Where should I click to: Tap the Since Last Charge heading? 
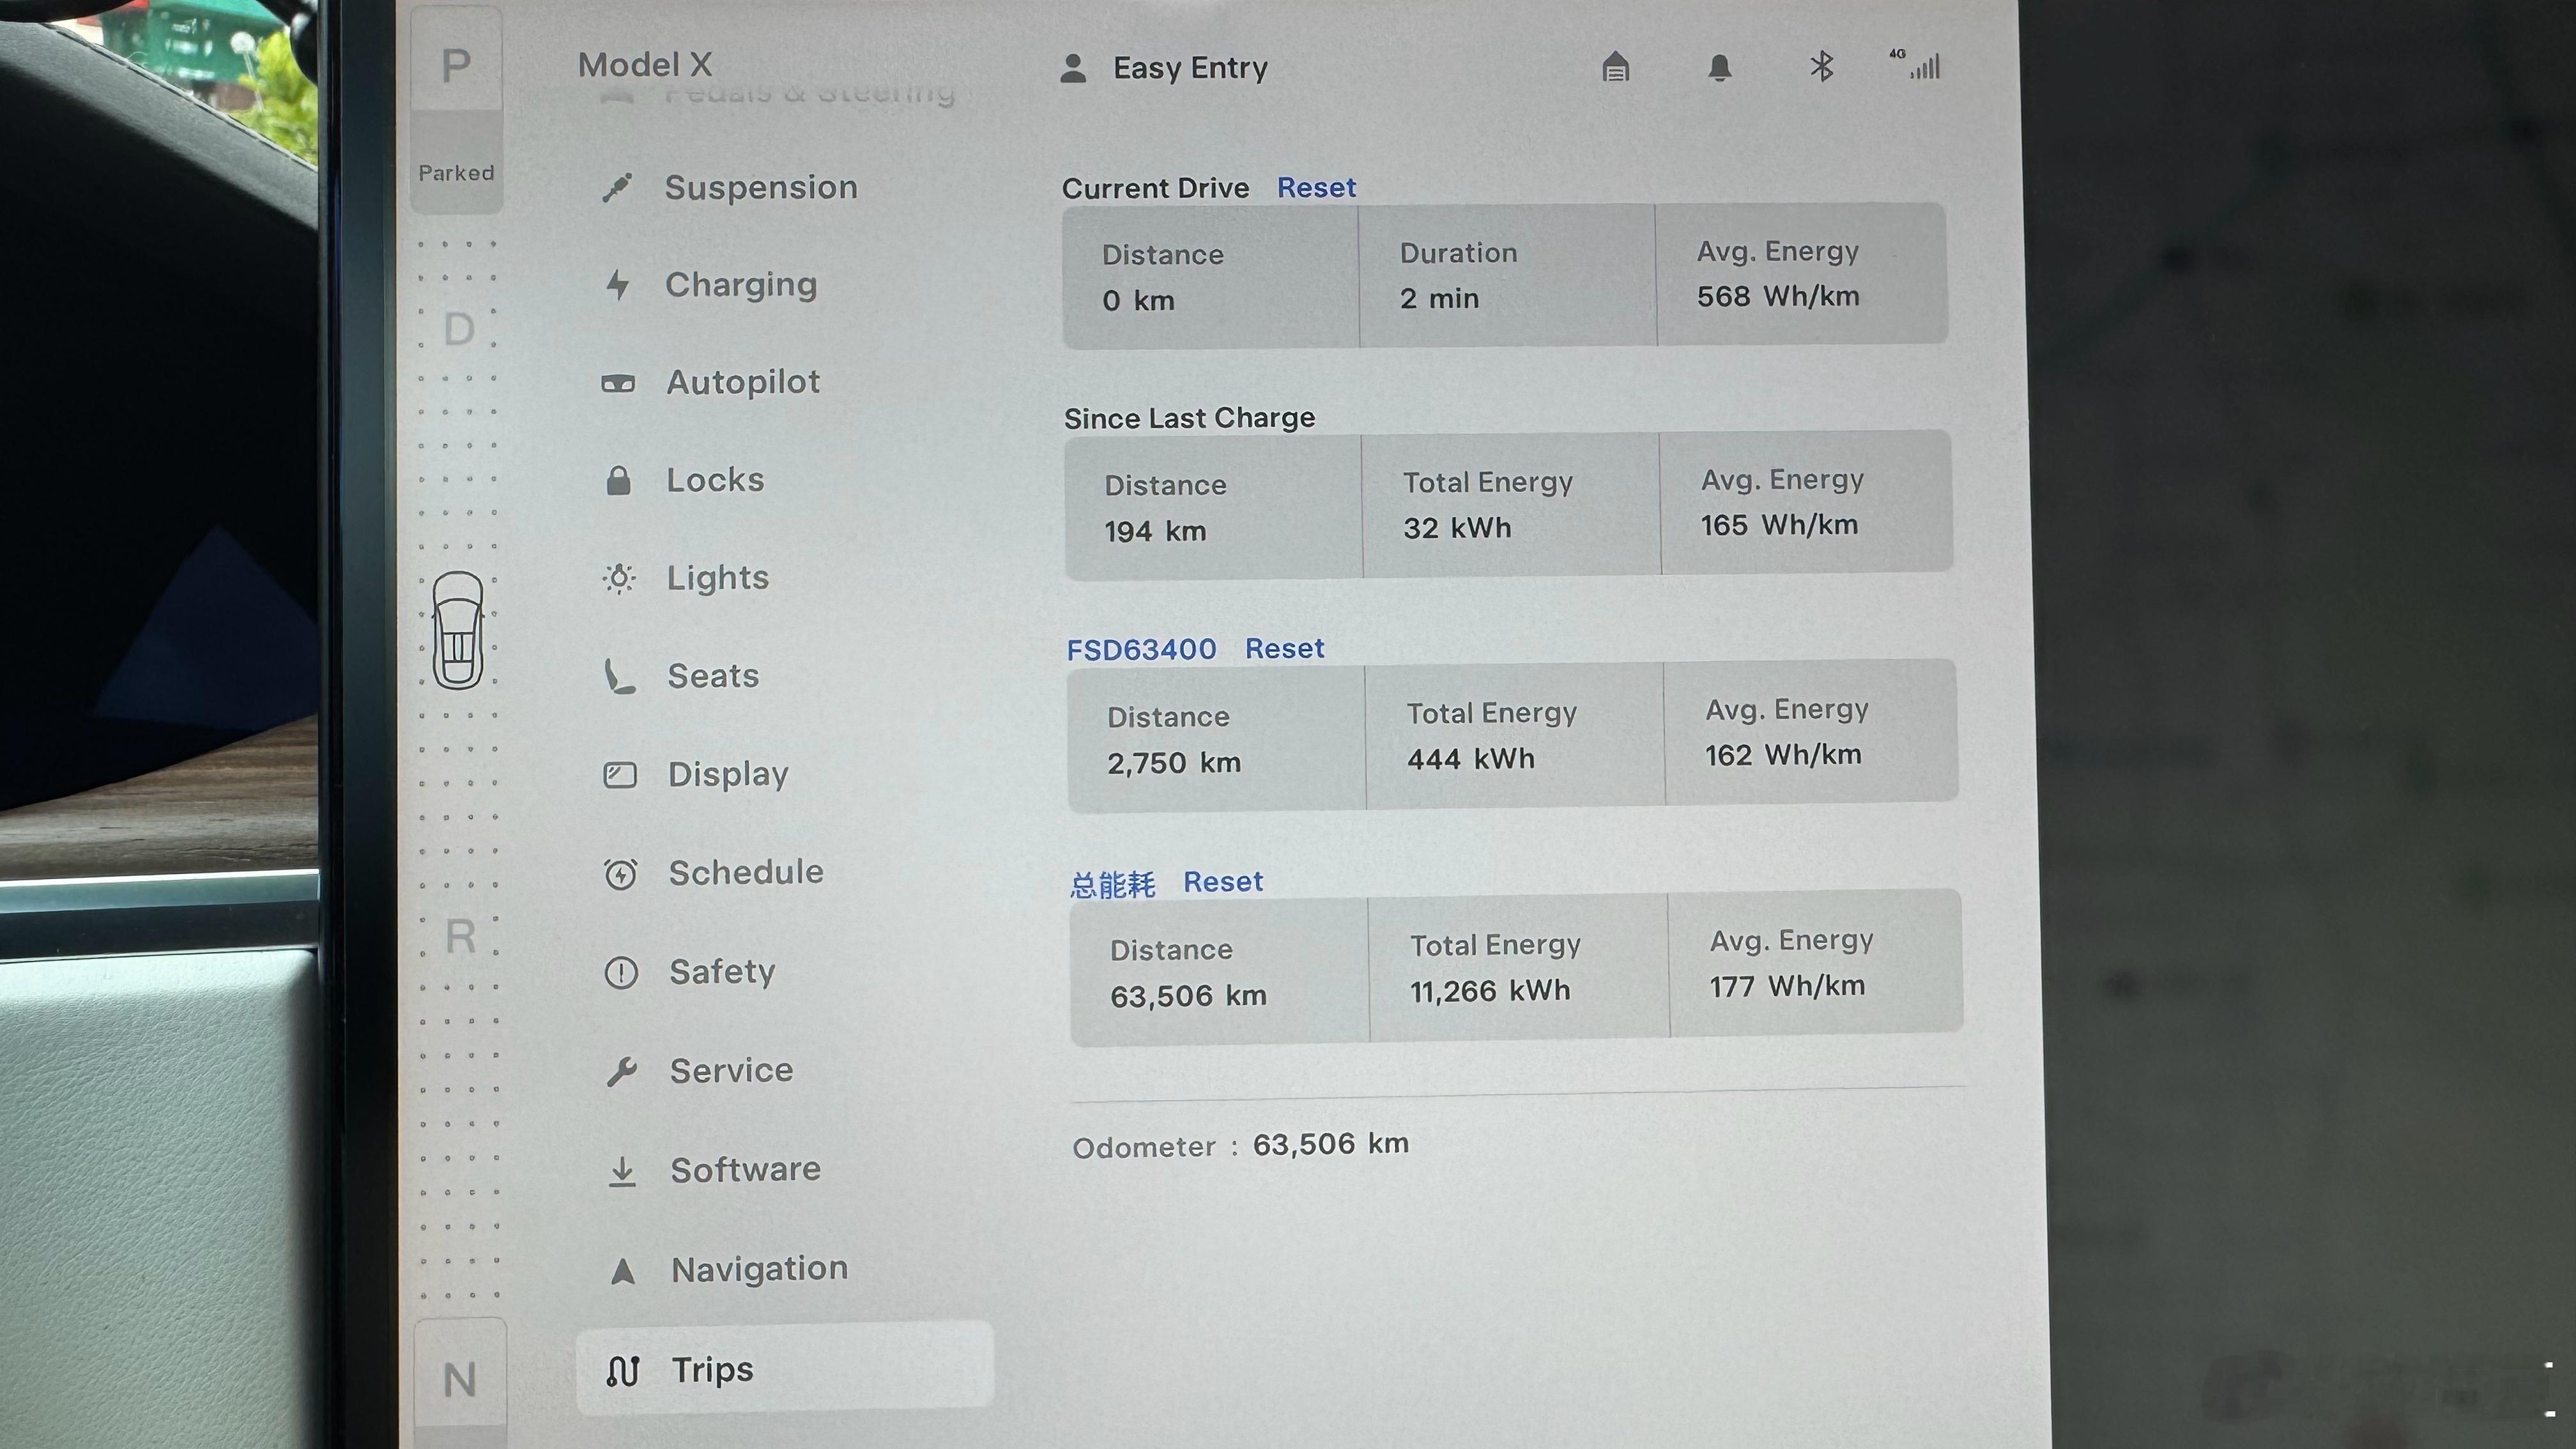(1189, 418)
